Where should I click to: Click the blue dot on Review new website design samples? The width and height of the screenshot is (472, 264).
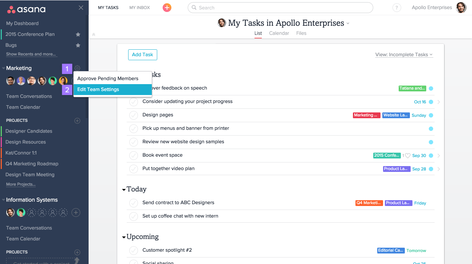[x=431, y=142]
